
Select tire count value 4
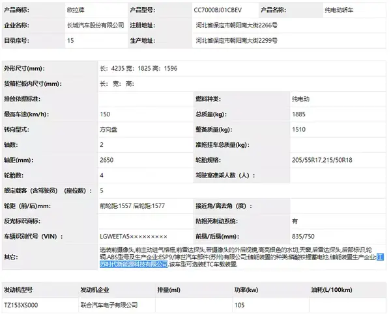(x=102, y=175)
